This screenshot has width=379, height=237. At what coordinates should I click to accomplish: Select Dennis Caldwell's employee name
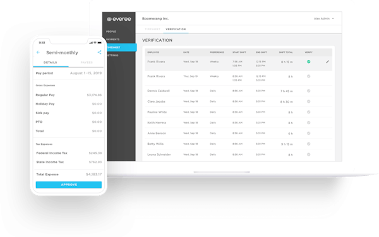159,91
